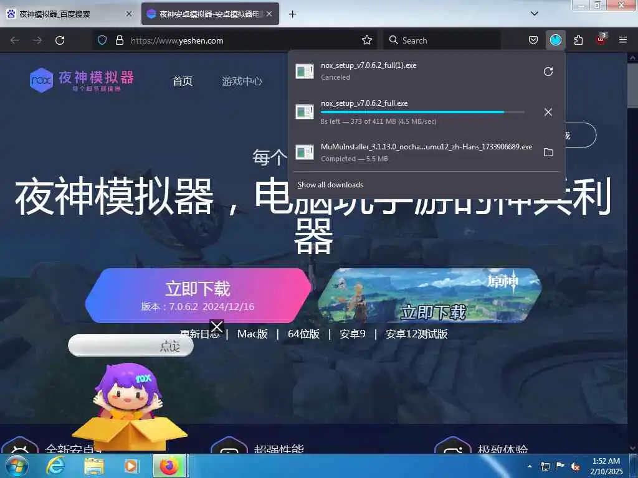Open the Extensions puzzle icon
The image size is (638, 478).
578,40
